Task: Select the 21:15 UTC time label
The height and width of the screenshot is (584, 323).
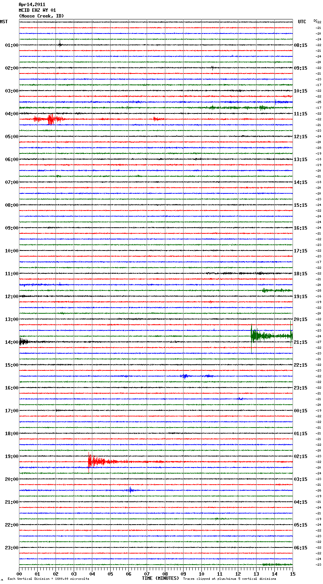Action: pos(301,342)
